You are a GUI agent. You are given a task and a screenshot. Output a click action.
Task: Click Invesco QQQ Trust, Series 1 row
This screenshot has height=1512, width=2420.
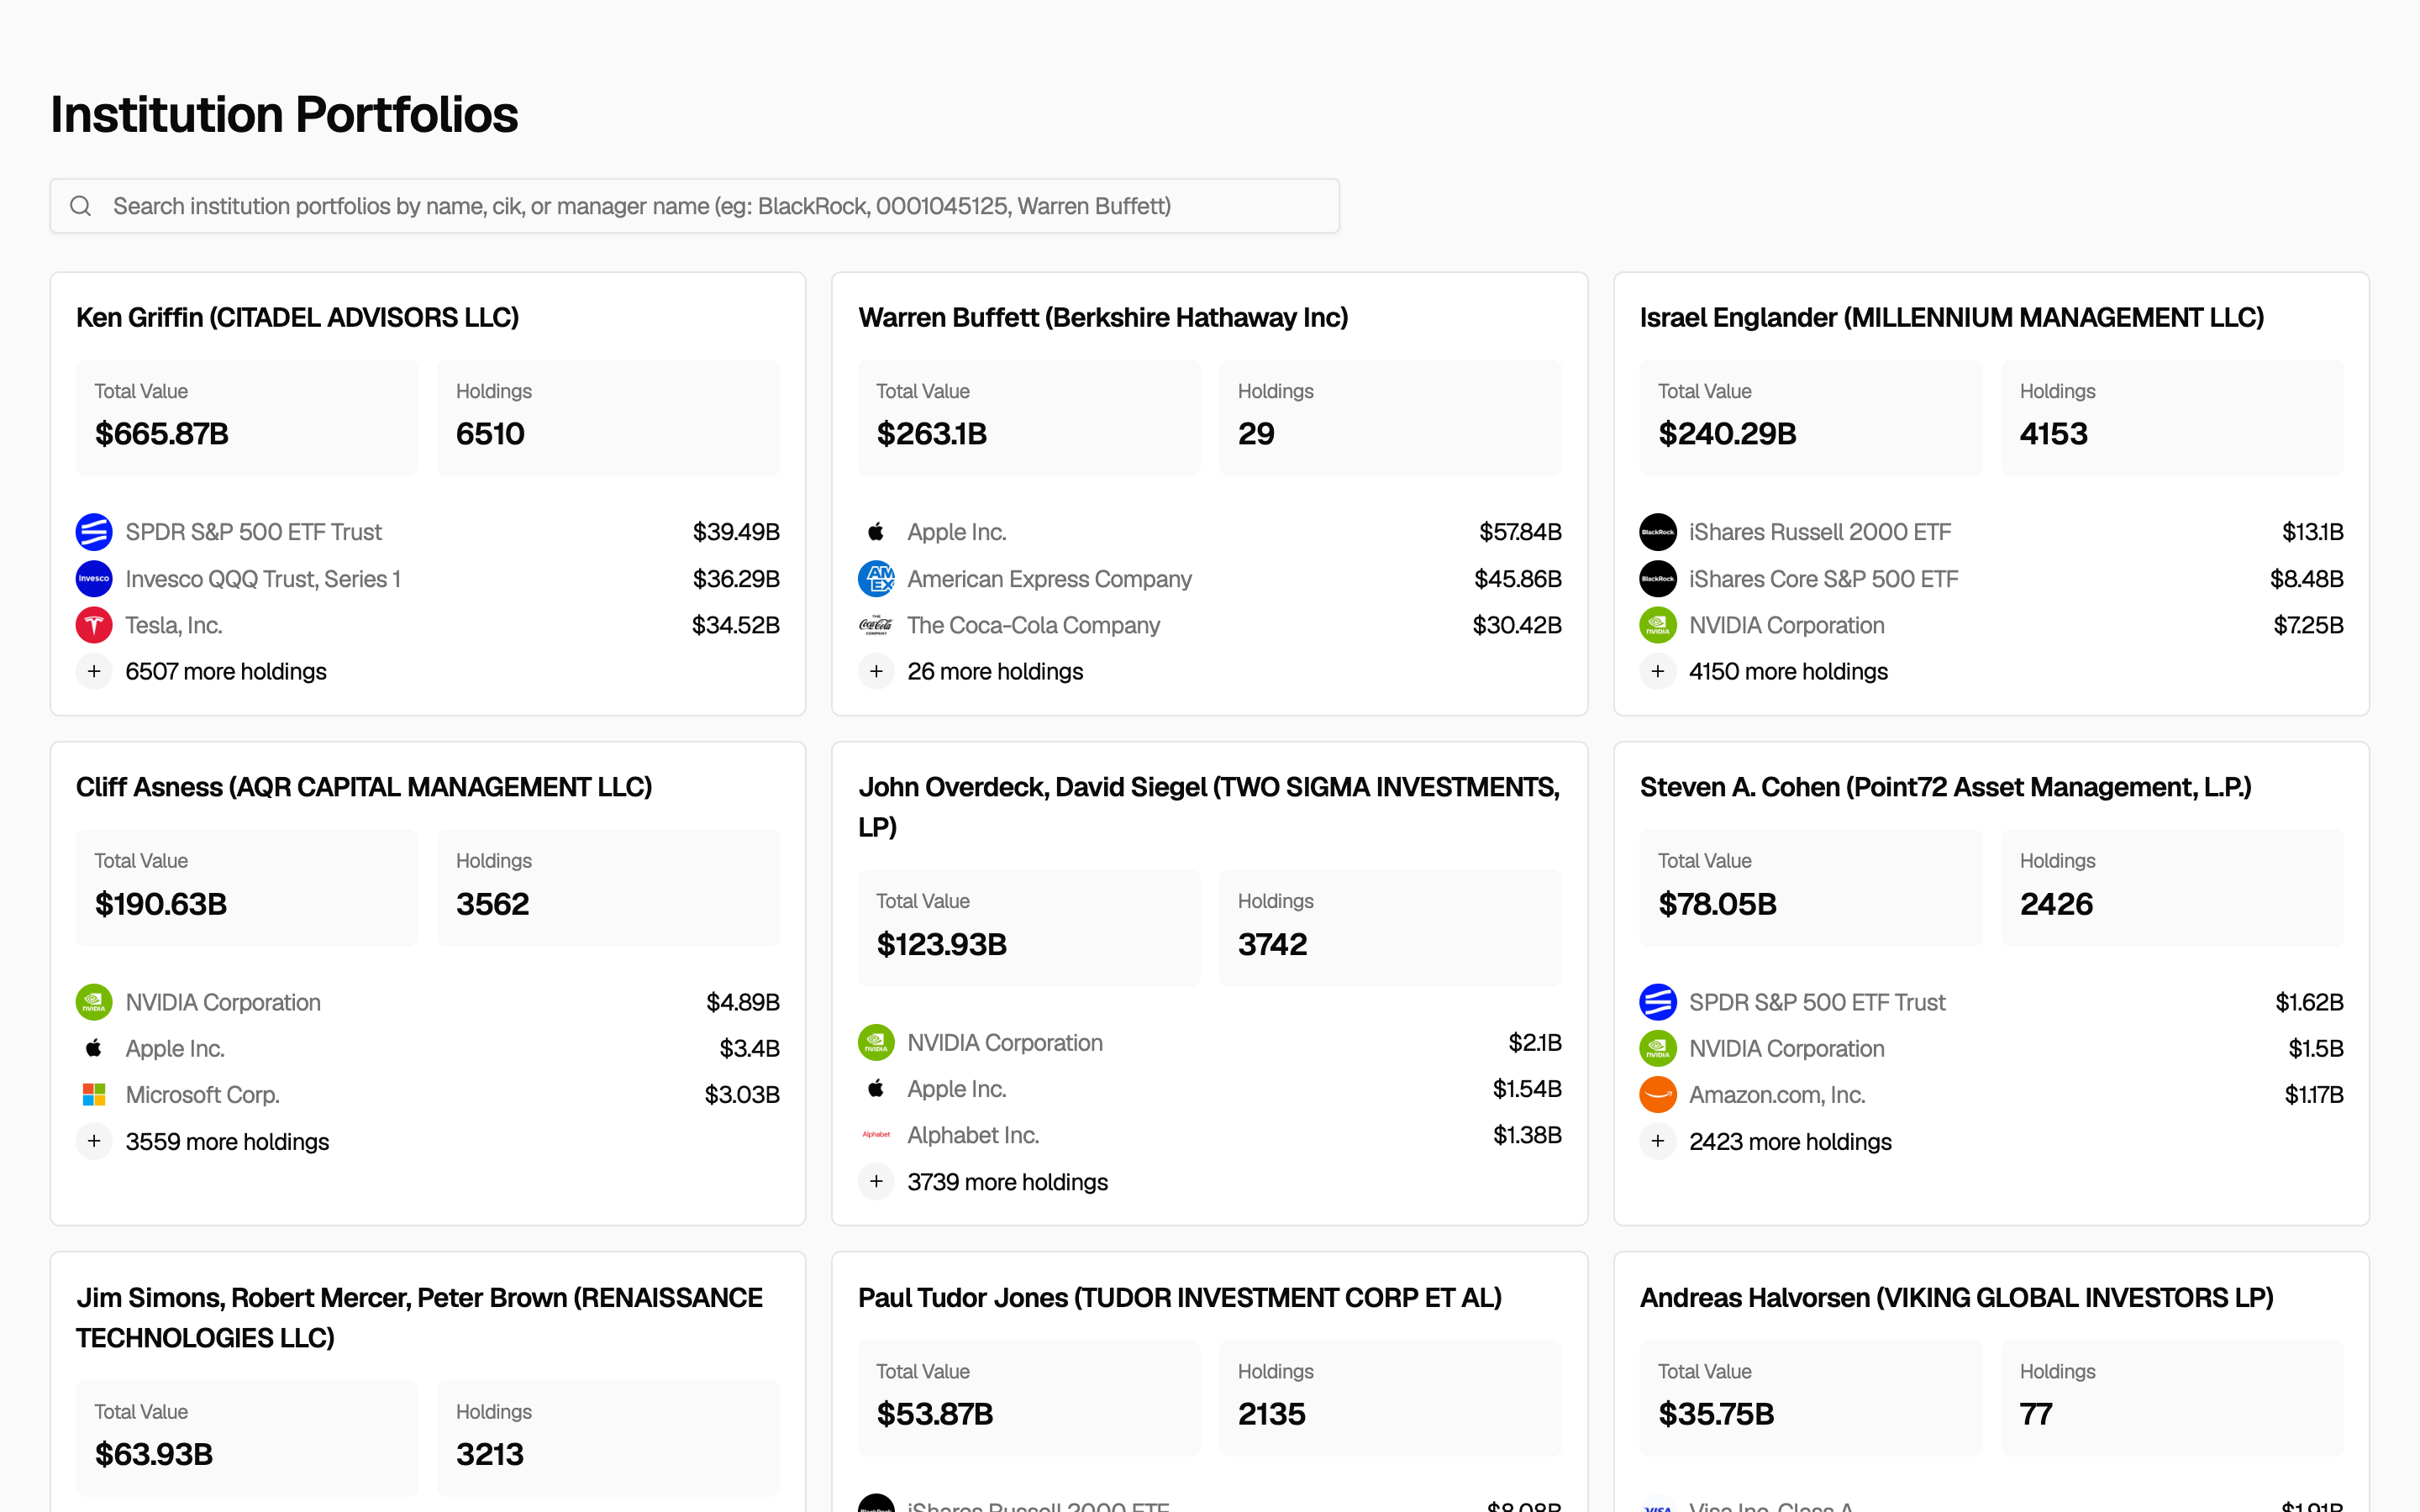[428, 579]
